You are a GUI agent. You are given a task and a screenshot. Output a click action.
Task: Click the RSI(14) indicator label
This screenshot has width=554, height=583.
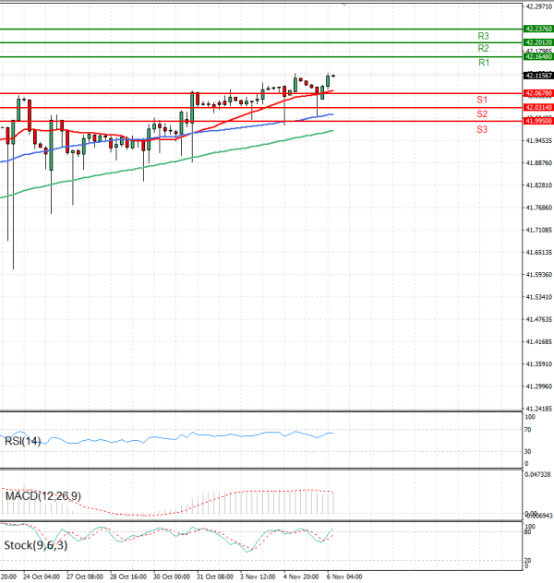coord(22,441)
